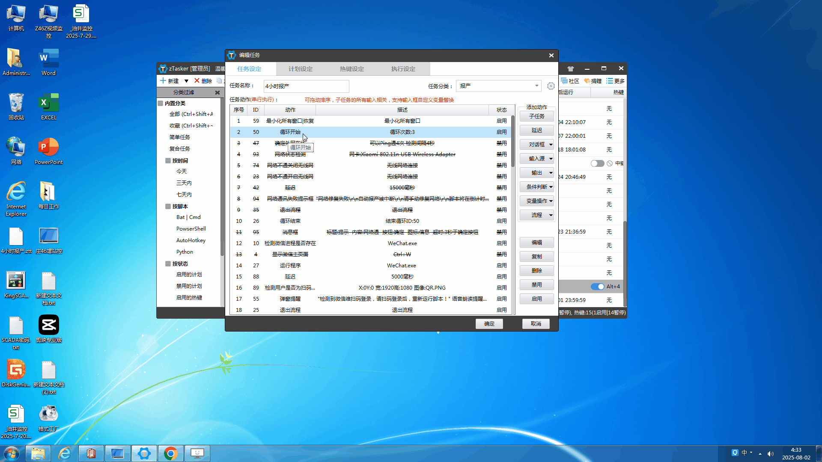Expand the 输出 action dropdown
Screen dimensions: 822x462
[x=551, y=173]
